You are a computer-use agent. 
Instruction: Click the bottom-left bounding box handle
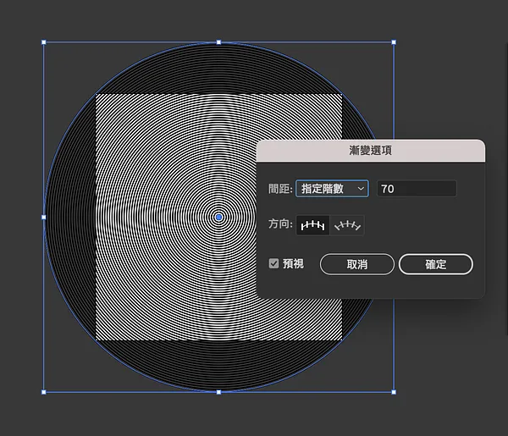click(x=44, y=392)
